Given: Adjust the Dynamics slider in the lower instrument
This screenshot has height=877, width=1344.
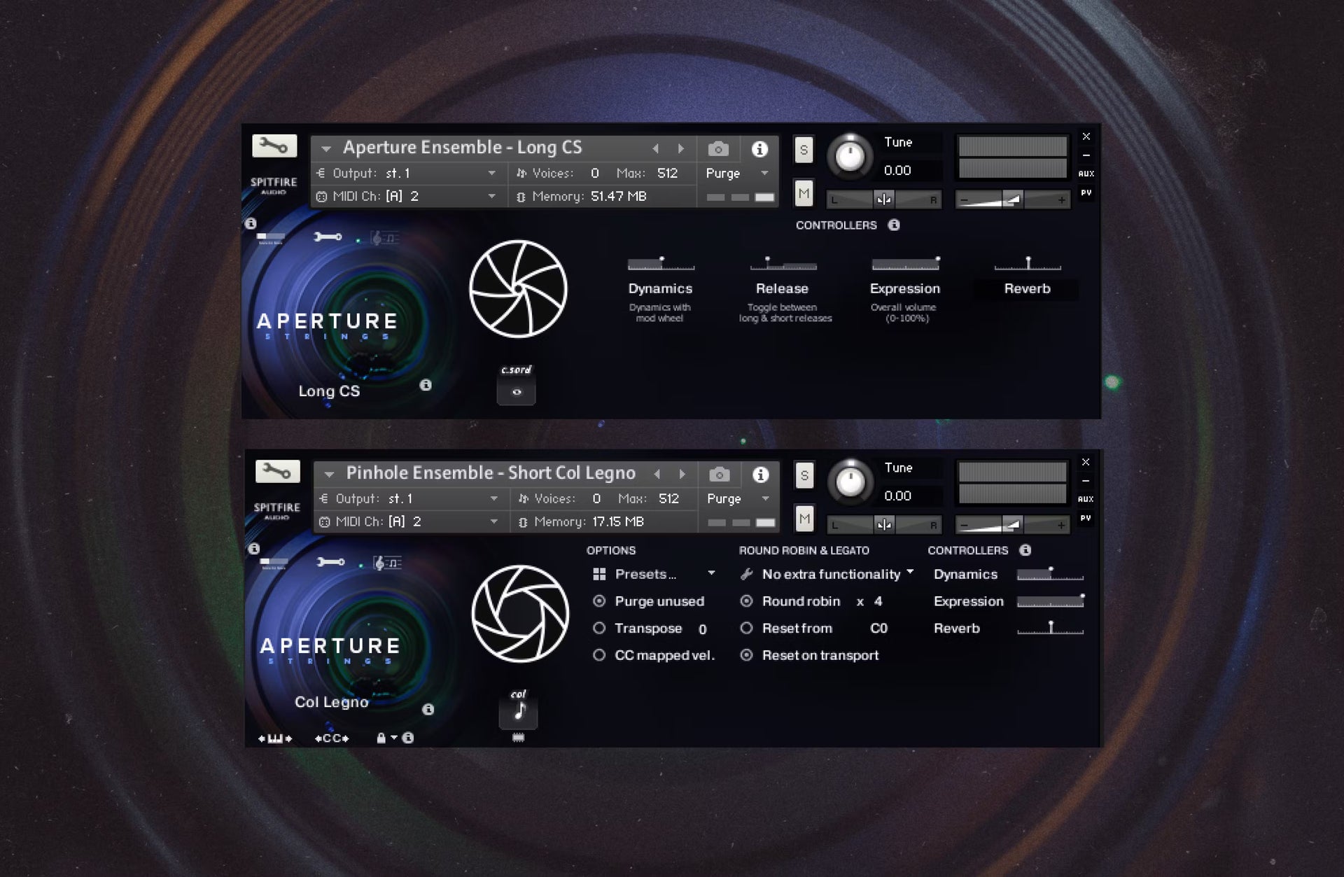Looking at the screenshot, I should coord(1049,575).
